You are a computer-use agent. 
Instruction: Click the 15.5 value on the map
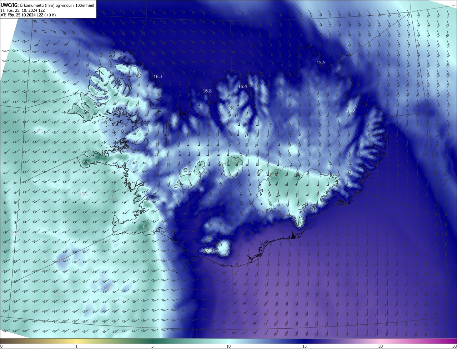321,63
